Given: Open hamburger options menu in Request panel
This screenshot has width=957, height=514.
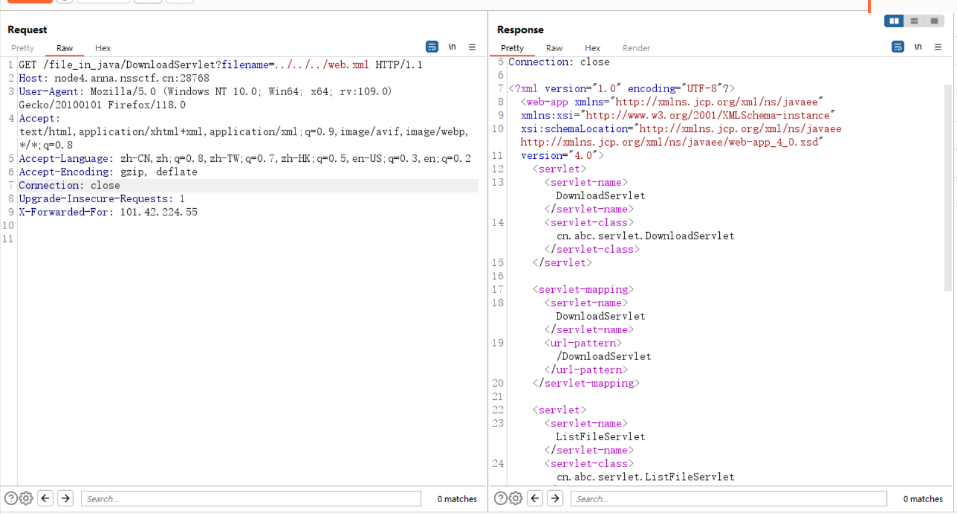Looking at the screenshot, I should tap(472, 47).
